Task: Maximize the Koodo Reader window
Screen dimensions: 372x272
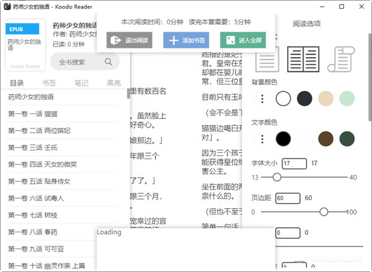Action: pyautogui.click(x=342, y=6)
